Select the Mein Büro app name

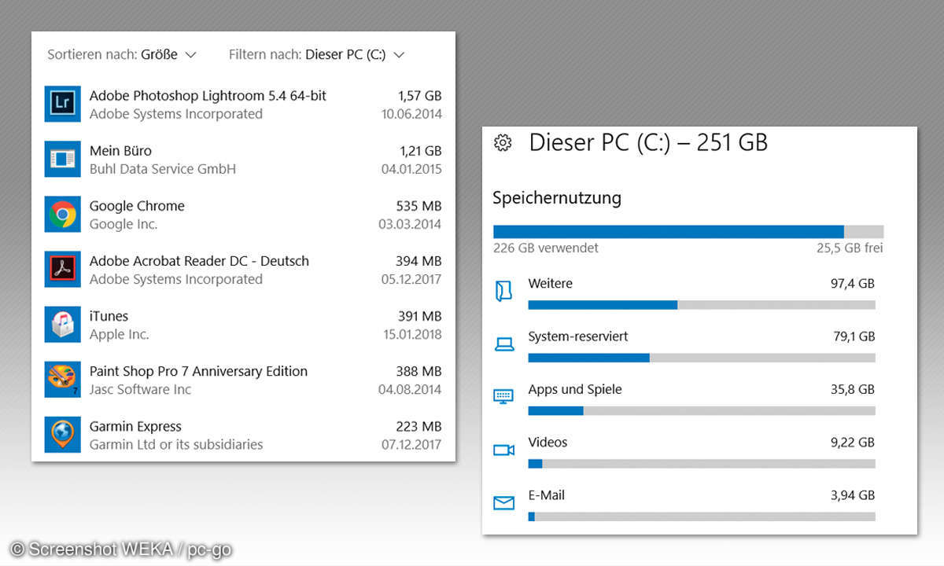click(120, 151)
